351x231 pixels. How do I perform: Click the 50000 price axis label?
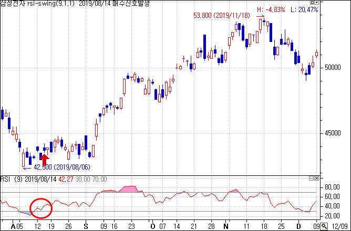(x=333, y=68)
